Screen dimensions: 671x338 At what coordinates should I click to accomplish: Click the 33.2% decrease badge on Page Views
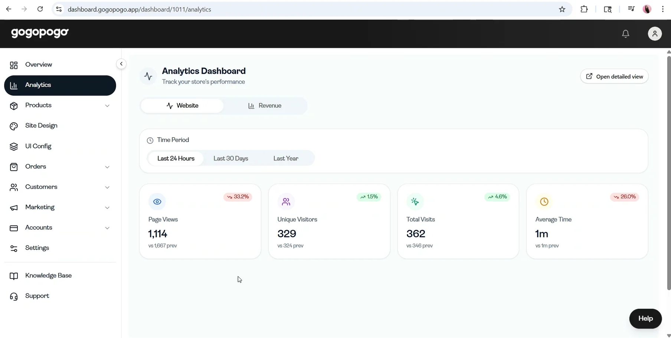[238, 197]
